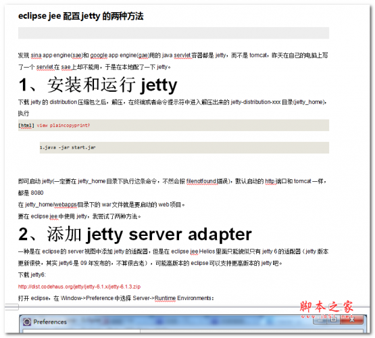
Task: Click the text '下载 jetty6:'
Action: [32, 274]
